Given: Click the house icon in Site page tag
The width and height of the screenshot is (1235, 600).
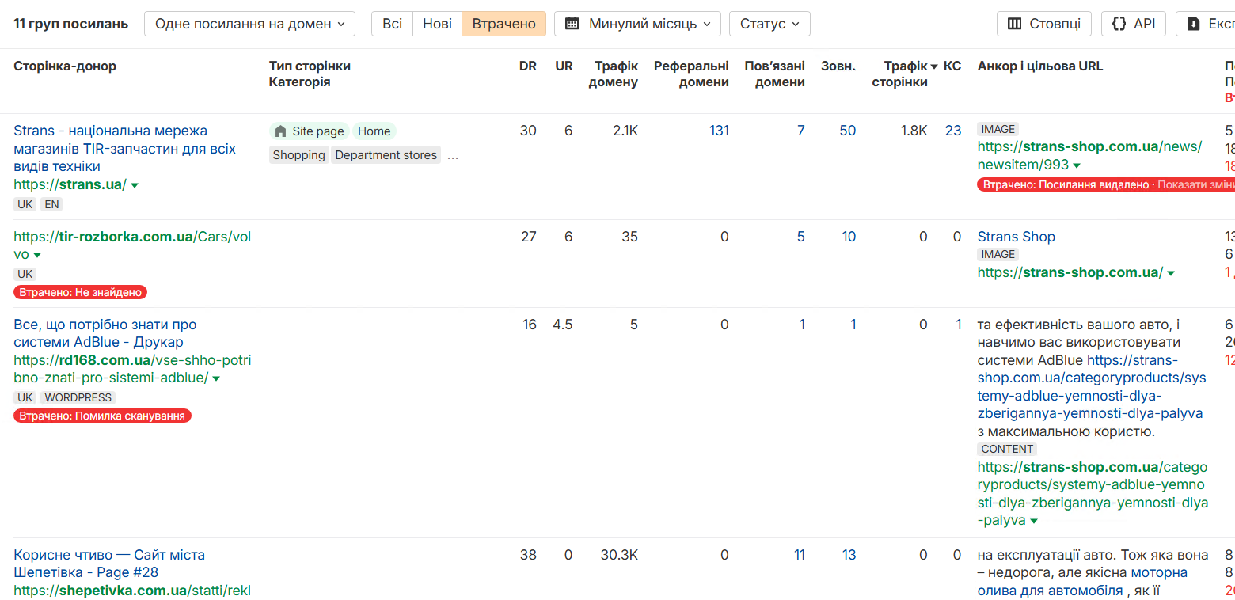Looking at the screenshot, I should click(280, 131).
